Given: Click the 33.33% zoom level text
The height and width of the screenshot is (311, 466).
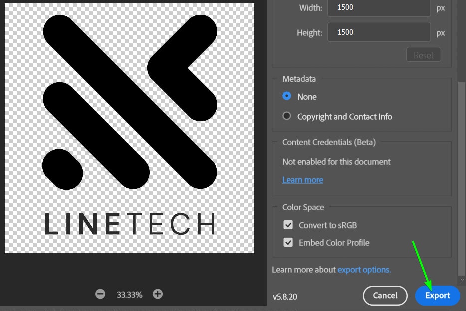Looking at the screenshot, I should click(129, 295).
